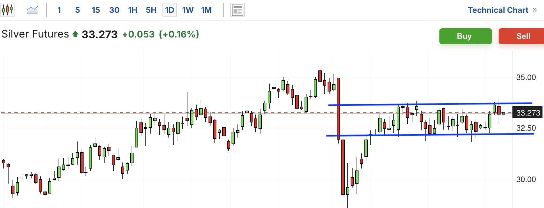Select the 1M timeframe

(x=207, y=10)
